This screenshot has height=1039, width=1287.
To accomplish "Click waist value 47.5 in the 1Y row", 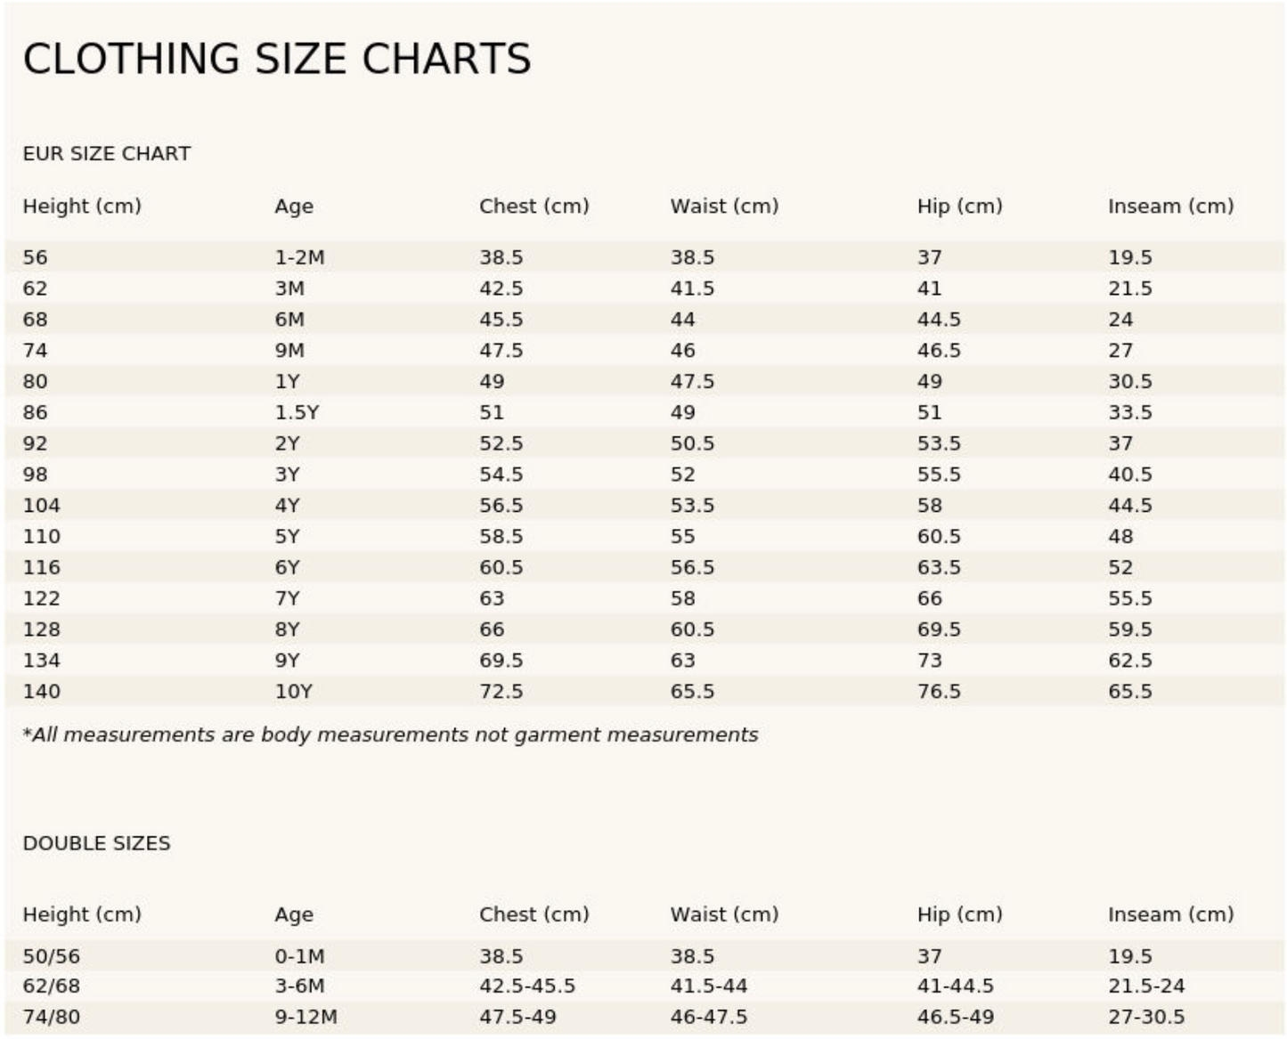I will pos(692,382).
